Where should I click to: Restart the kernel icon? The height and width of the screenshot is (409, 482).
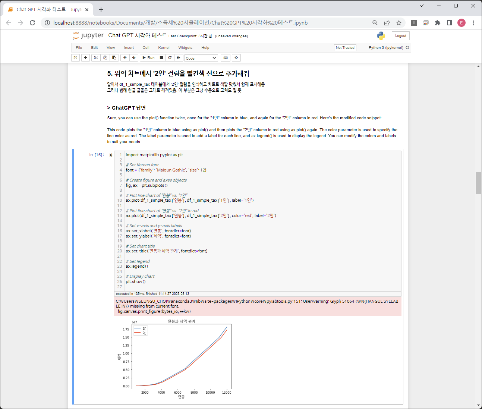coord(170,58)
